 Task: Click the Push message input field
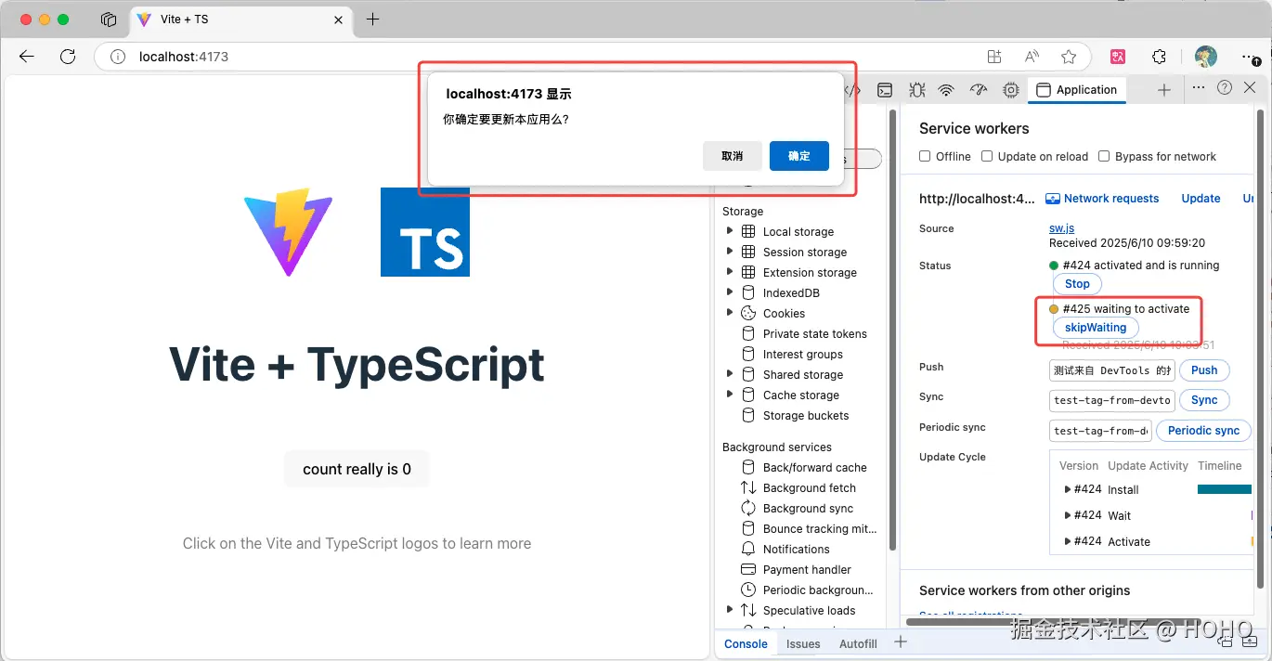[x=1112, y=370]
